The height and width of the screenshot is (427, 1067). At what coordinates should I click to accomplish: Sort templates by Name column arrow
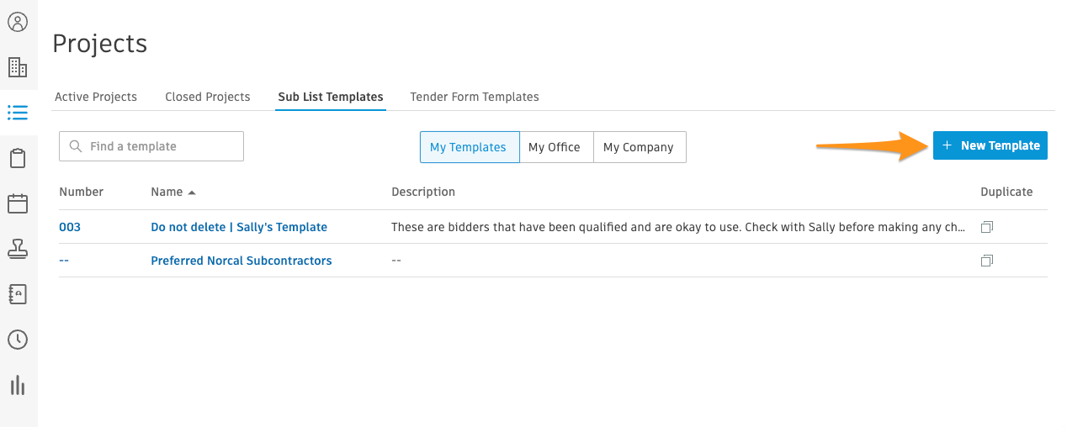click(192, 192)
